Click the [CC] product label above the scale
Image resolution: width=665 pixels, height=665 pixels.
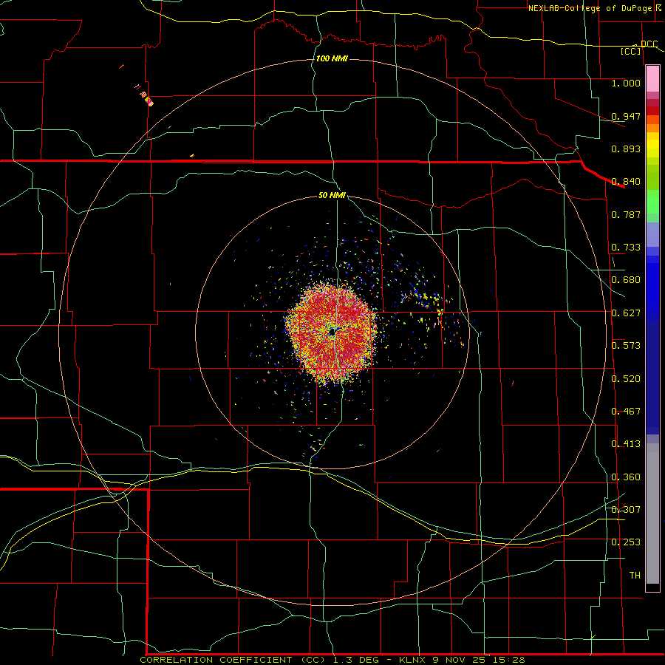coord(631,51)
